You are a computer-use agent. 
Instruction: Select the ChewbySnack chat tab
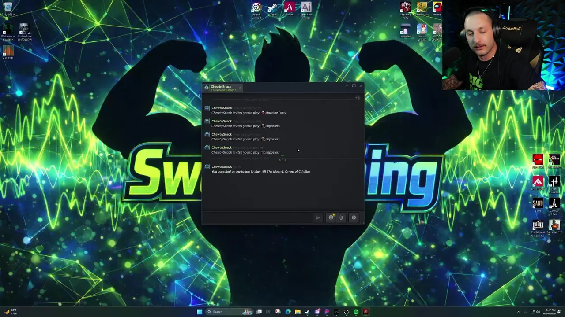(x=223, y=88)
